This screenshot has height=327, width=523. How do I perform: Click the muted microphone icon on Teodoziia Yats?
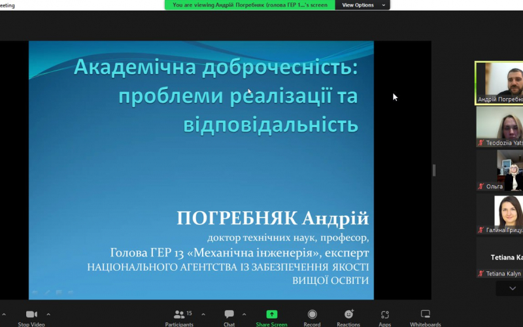click(x=481, y=143)
